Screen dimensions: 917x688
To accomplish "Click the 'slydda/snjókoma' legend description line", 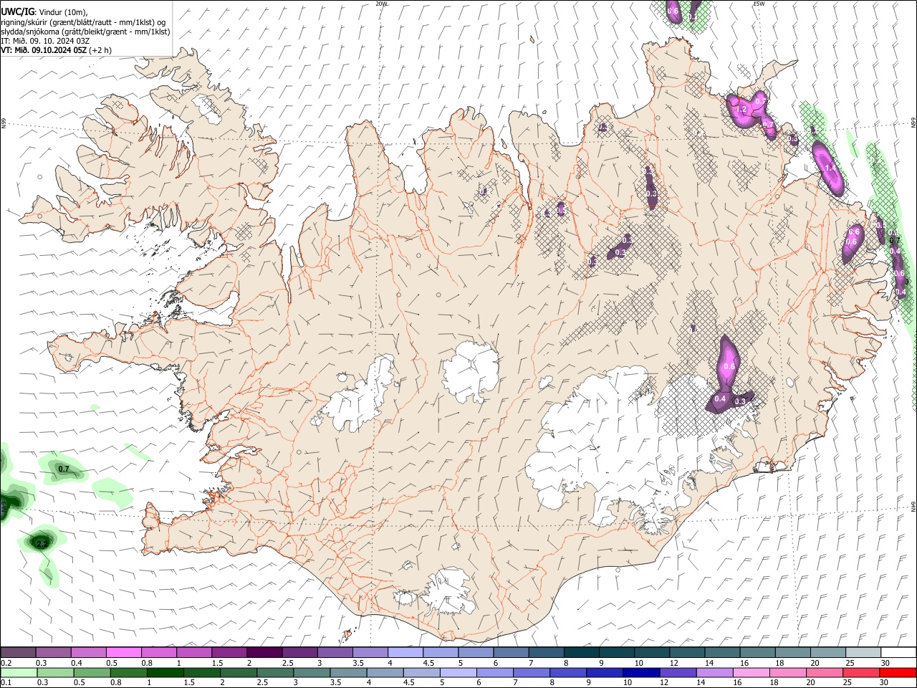I will (x=85, y=32).
